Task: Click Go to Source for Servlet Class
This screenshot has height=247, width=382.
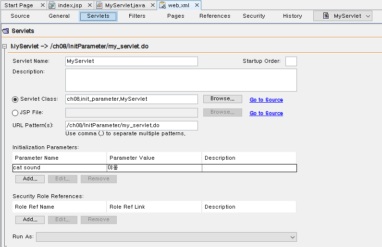Action: click(x=266, y=100)
